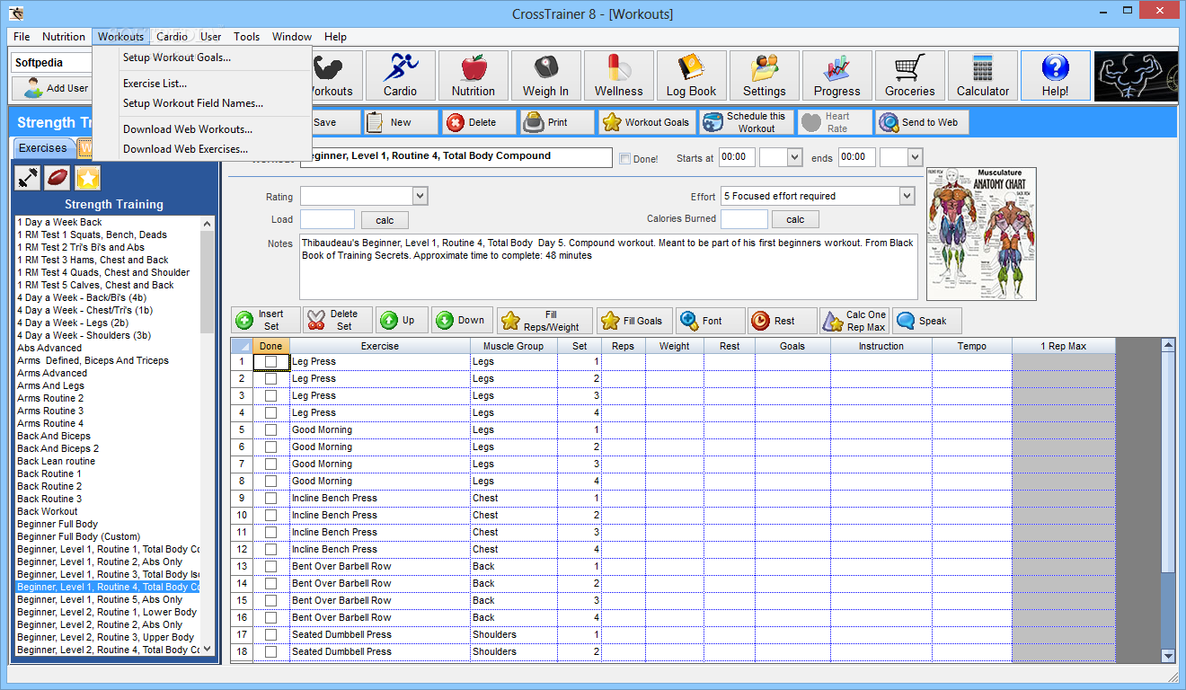The width and height of the screenshot is (1186, 690).
Task: Check Done for row 3 Leg Press
Action: pyautogui.click(x=270, y=395)
